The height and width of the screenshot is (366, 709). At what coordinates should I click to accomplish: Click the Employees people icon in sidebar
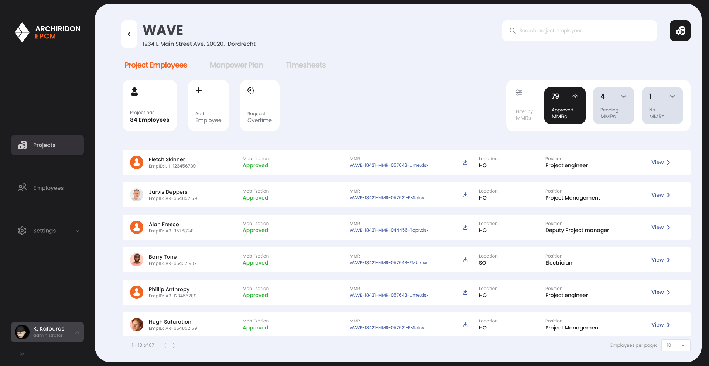(22, 188)
